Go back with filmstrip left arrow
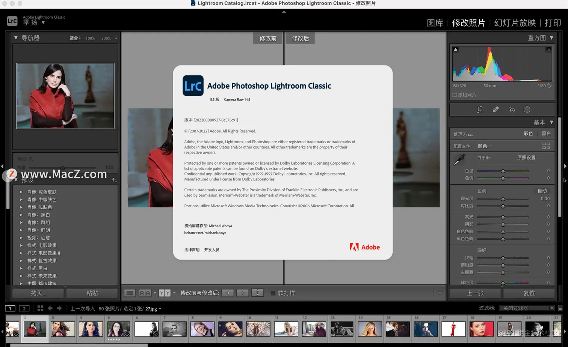The width and height of the screenshot is (568, 347). click(50, 308)
